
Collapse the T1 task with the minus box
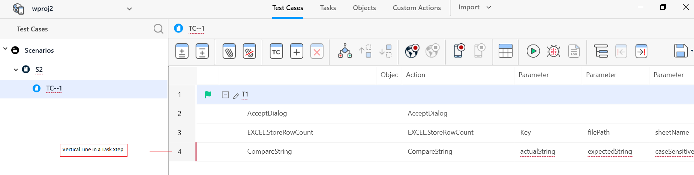pyautogui.click(x=225, y=95)
